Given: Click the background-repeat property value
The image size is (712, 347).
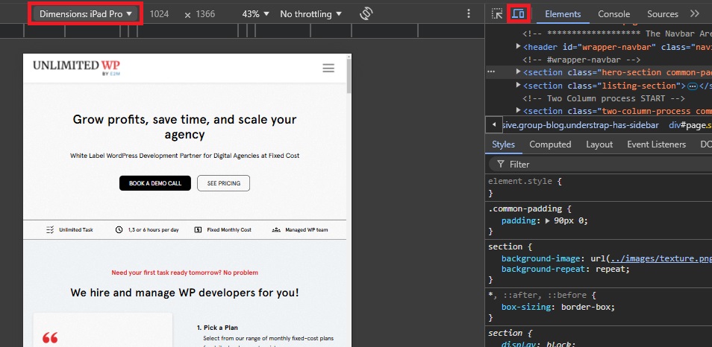Looking at the screenshot, I should point(611,269).
